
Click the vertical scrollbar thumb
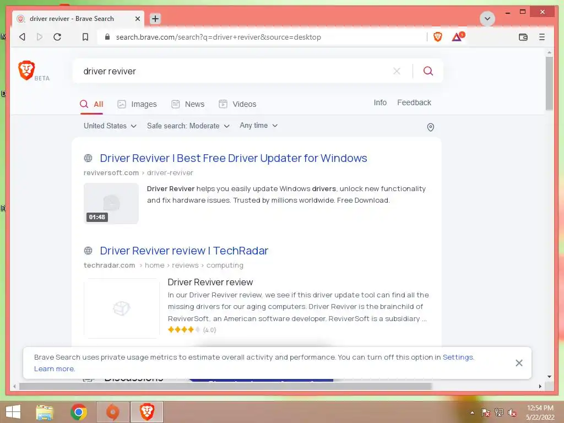tap(549, 83)
